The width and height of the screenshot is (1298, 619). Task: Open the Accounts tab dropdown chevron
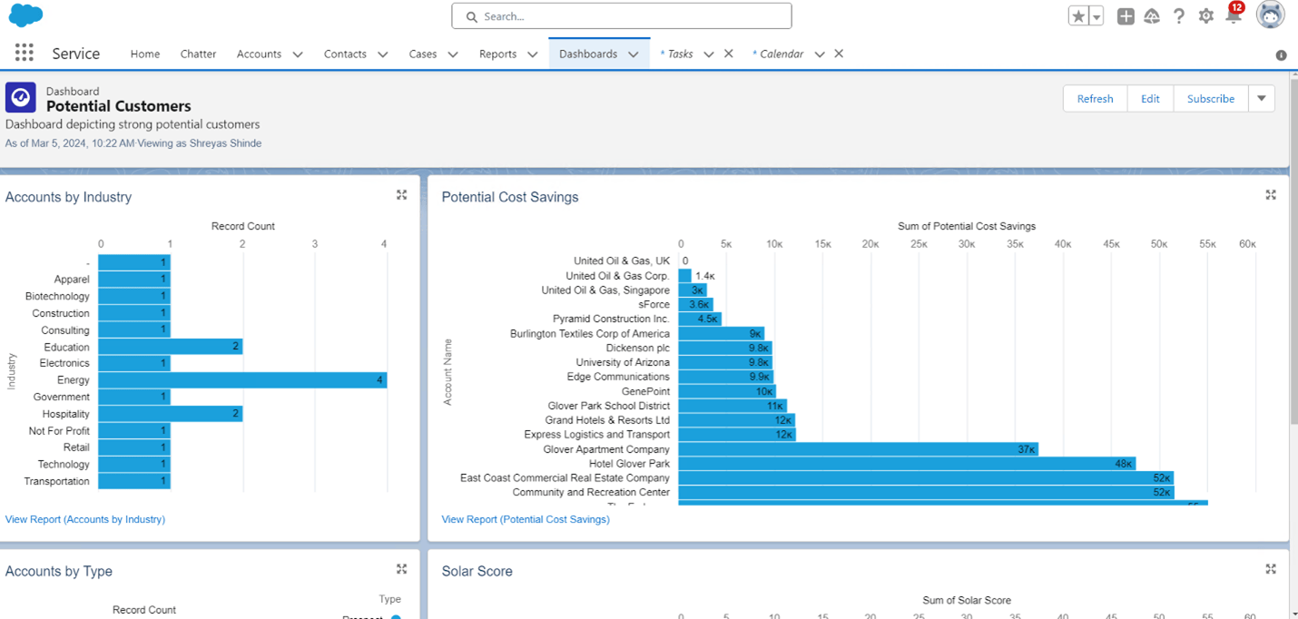297,54
